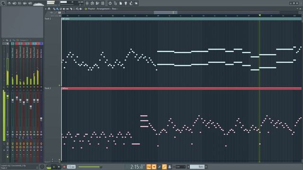Move the playhead marker on the timeline ruler
Viewport: 303px width, 170px height.
(260, 15)
